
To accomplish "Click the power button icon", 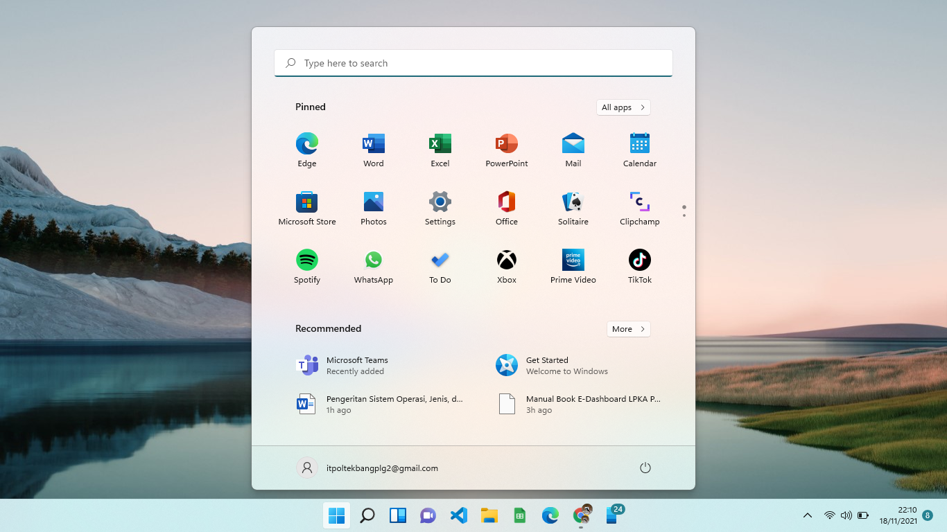I will coord(645,468).
